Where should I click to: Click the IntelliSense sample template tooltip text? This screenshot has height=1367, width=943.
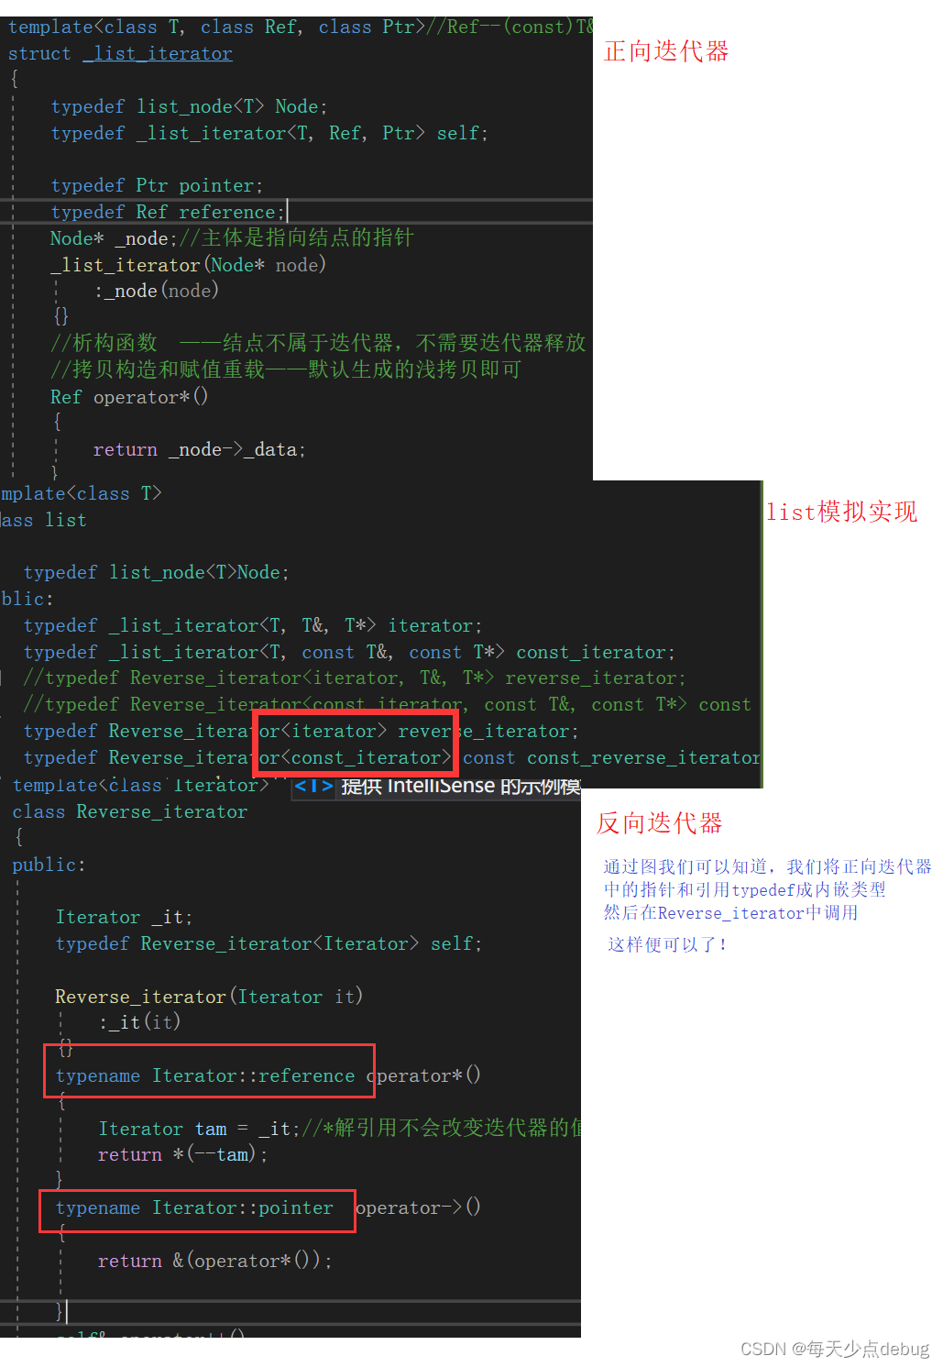tap(461, 786)
